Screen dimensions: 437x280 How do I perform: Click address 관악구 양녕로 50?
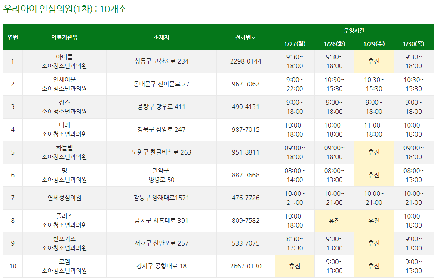coord(161,175)
